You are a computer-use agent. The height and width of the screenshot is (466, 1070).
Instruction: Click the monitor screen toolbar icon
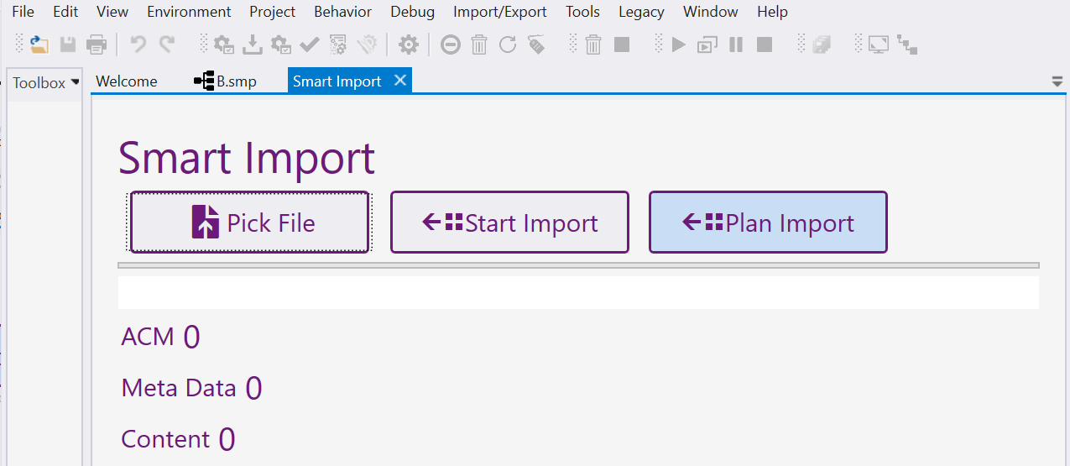tap(879, 45)
